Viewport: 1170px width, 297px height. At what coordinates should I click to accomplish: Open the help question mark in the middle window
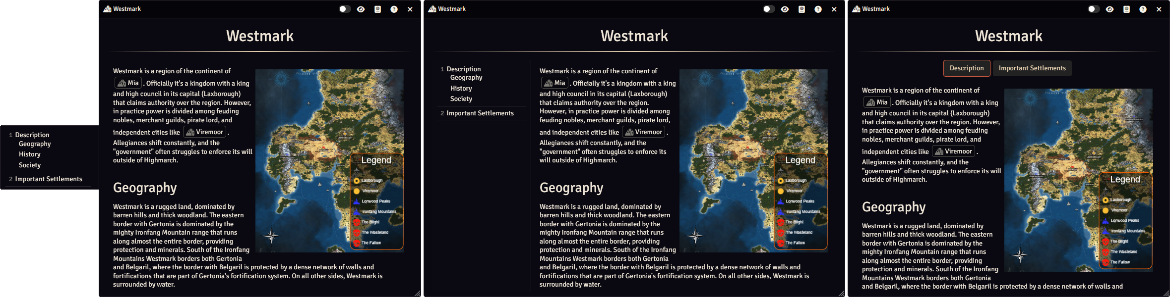[818, 9]
